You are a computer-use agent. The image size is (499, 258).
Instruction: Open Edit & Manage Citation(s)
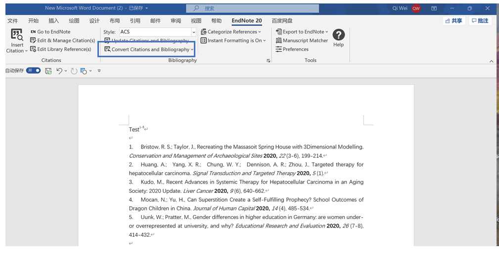click(62, 40)
